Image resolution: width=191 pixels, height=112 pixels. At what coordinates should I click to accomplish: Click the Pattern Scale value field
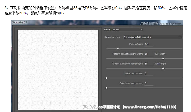click(149, 44)
